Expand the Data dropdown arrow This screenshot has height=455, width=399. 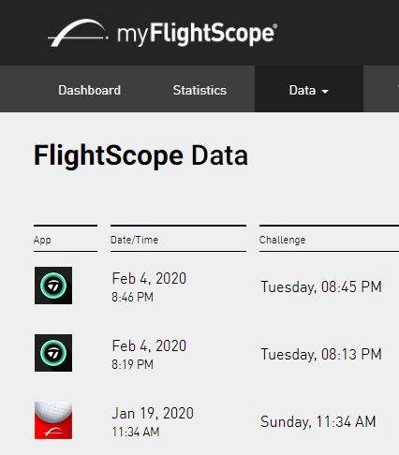tap(325, 92)
